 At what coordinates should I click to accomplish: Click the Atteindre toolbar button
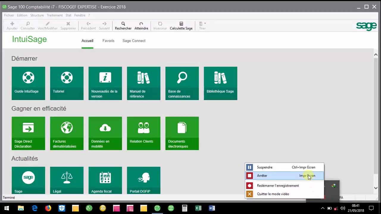(141, 26)
